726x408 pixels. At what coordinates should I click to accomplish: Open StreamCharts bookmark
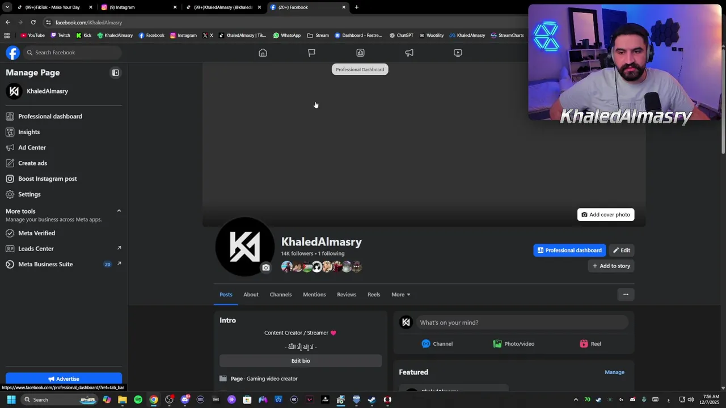(x=508, y=35)
